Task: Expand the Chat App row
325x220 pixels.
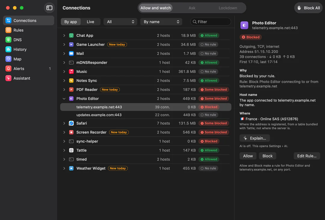Action: 64,35
